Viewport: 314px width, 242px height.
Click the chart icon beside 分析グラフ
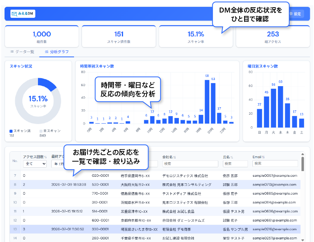(x=47, y=52)
